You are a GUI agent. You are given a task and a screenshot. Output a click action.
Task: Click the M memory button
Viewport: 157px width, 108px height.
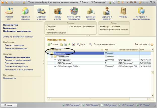pyautogui.click(x=127, y=2)
